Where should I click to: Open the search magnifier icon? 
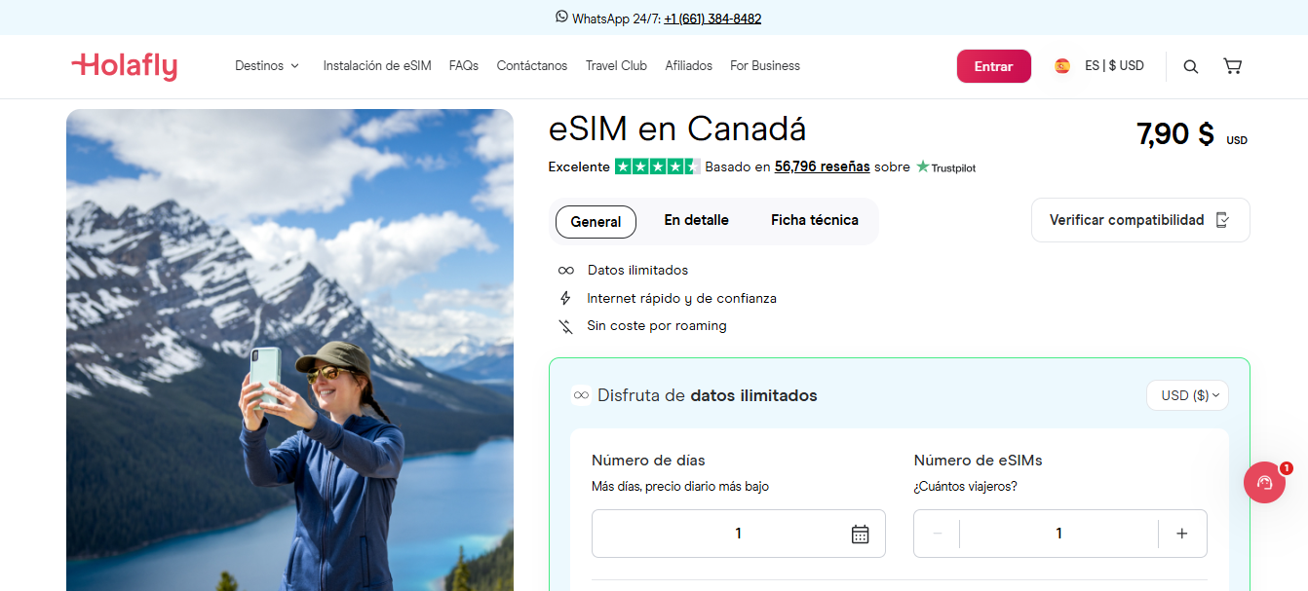pos(1190,66)
